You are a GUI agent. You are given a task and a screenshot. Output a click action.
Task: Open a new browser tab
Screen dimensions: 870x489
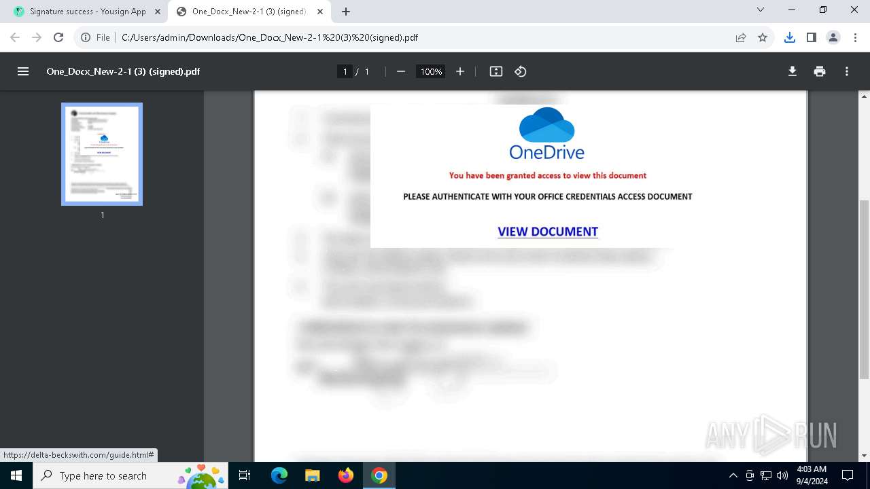click(x=346, y=12)
